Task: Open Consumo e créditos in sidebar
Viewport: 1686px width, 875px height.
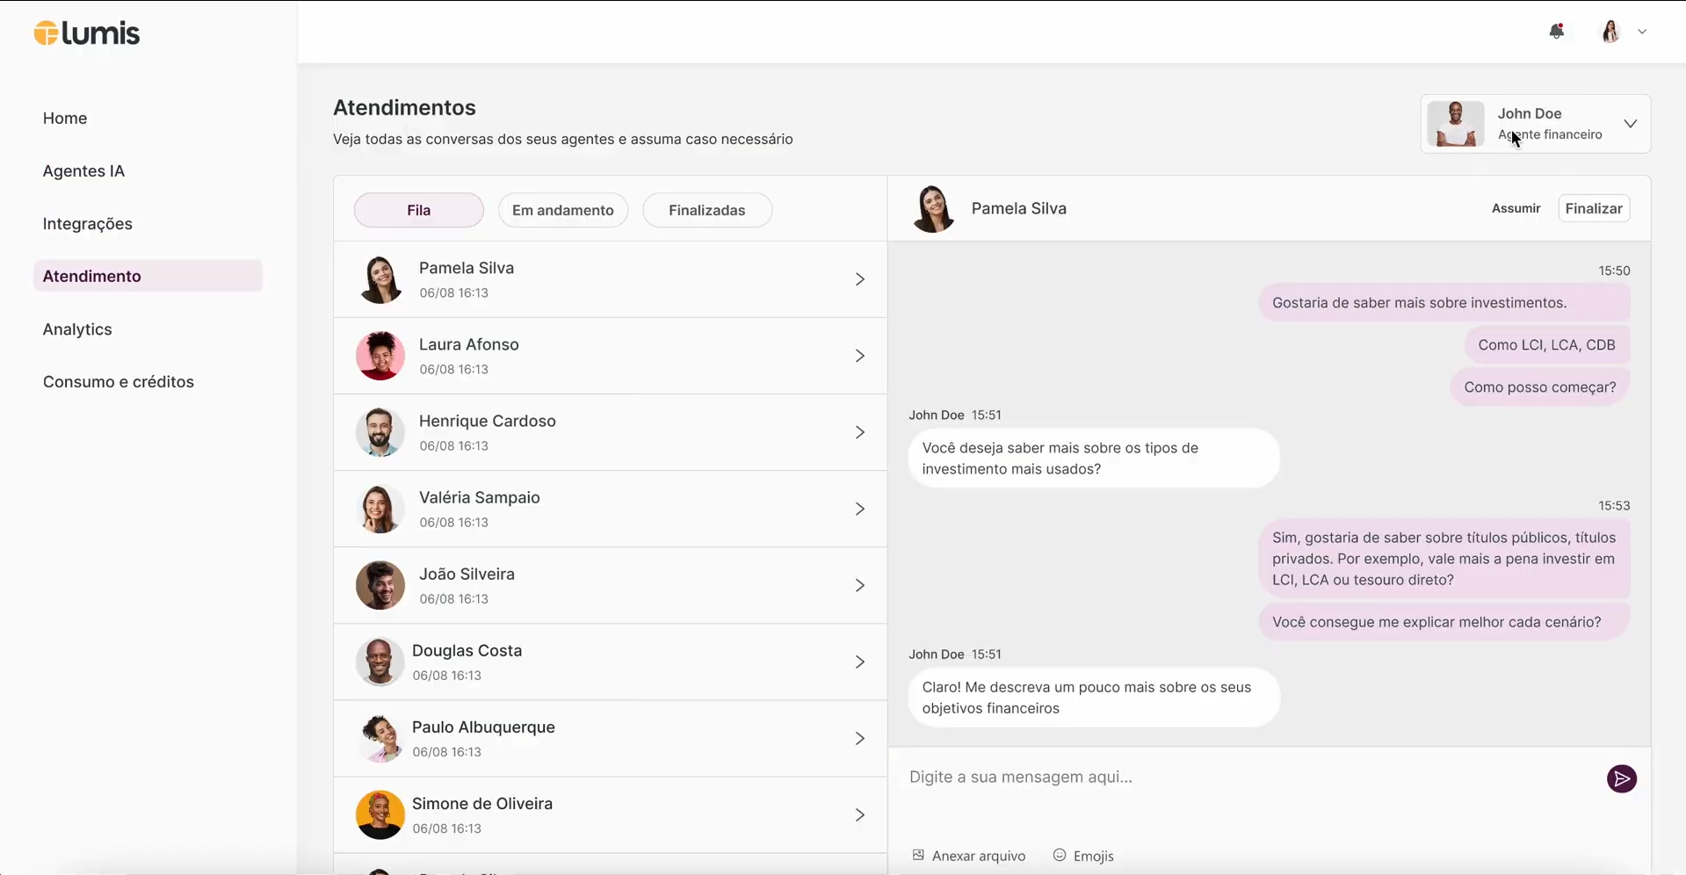Action: (119, 381)
